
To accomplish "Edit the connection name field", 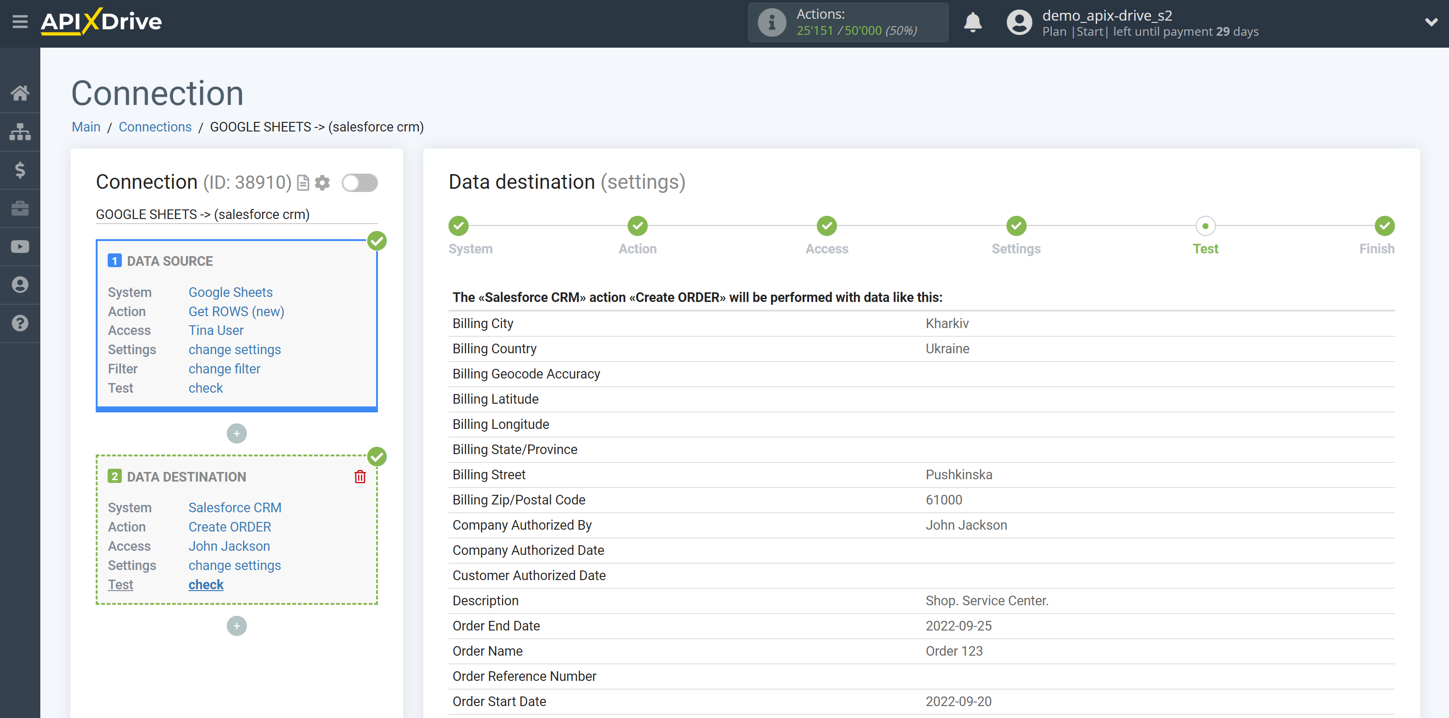I will click(x=237, y=214).
